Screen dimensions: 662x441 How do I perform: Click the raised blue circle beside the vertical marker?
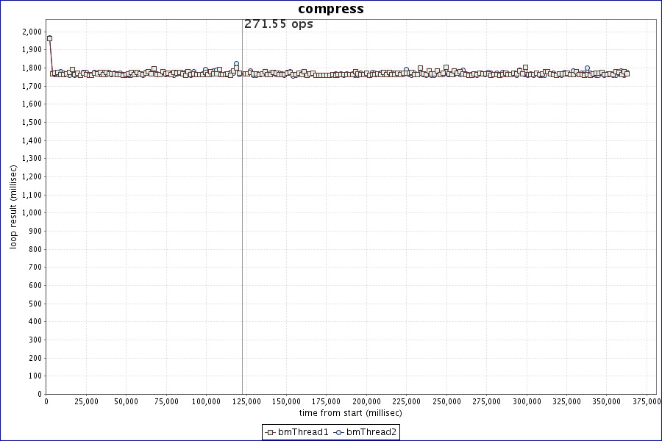236,64
